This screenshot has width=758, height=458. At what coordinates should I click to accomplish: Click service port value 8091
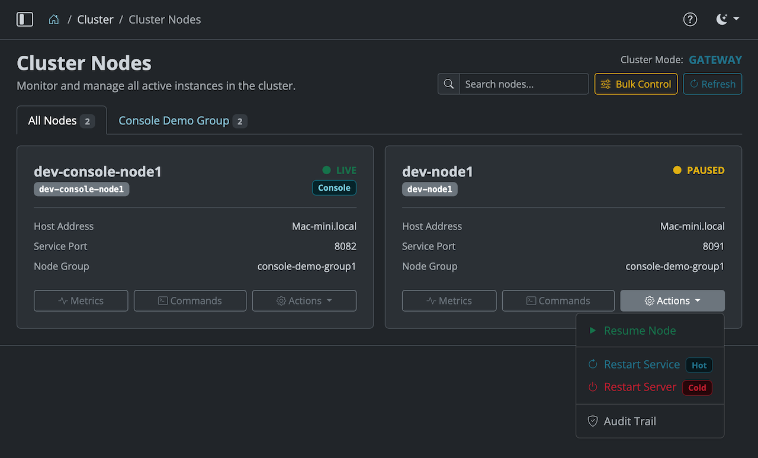pyautogui.click(x=714, y=246)
